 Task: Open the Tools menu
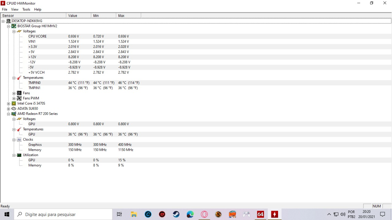[26, 9]
